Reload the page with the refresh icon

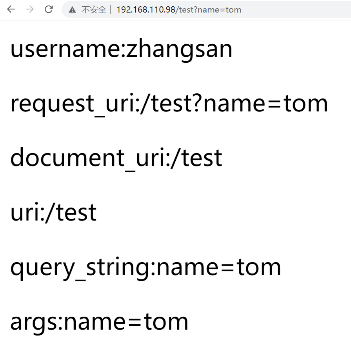tap(49, 9)
